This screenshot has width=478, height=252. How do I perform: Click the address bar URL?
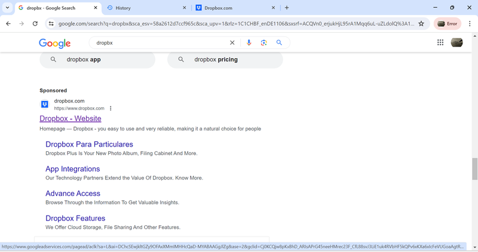pyautogui.click(x=236, y=24)
